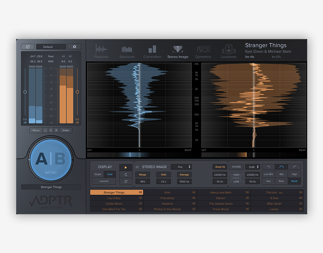This screenshot has width=323, height=253.
Task: Select The Upside Down track
Action: (x=224, y=203)
